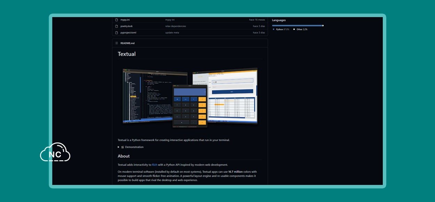435x202 pixels.
Task: Click the Other 2.2% language entry
Action: click(x=302, y=30)
